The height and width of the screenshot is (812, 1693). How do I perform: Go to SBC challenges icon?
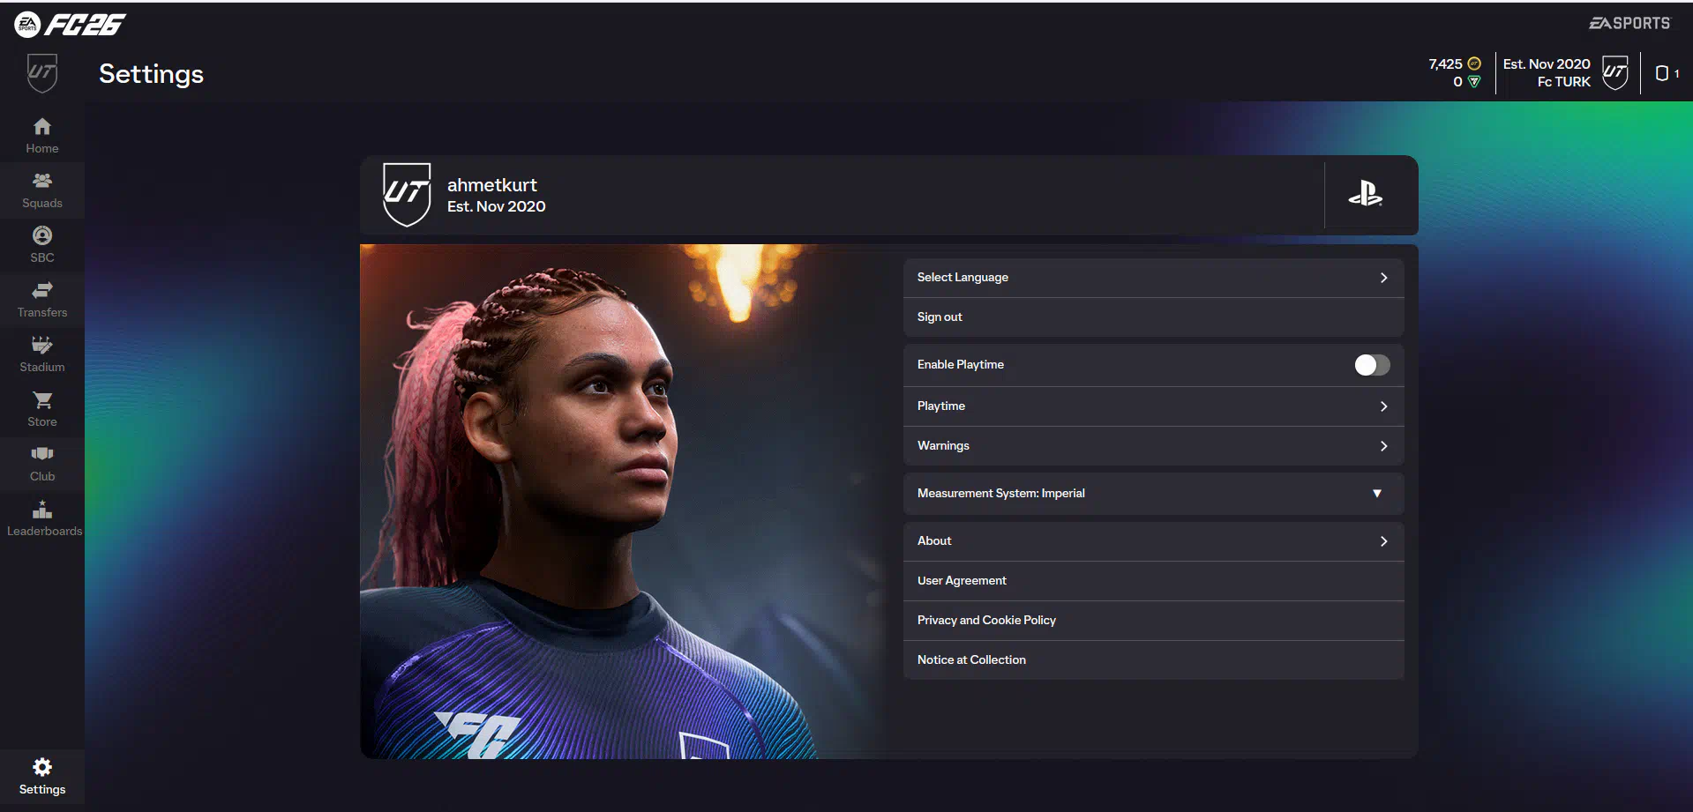pos(41,235)
